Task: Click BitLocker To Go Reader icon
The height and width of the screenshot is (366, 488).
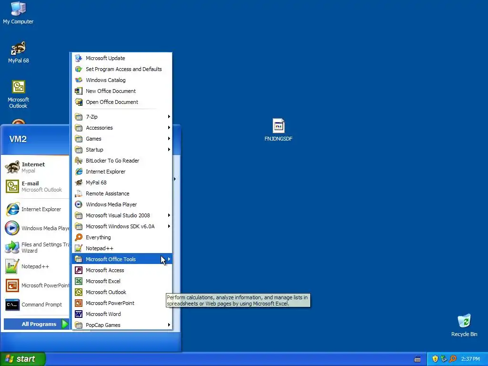Action: pos(79,161)
